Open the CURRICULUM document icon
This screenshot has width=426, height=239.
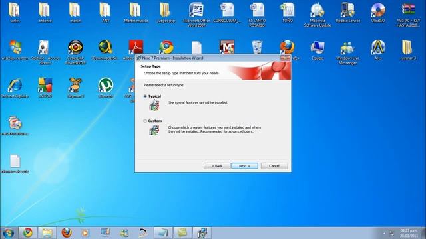click(x=227, y=12)
